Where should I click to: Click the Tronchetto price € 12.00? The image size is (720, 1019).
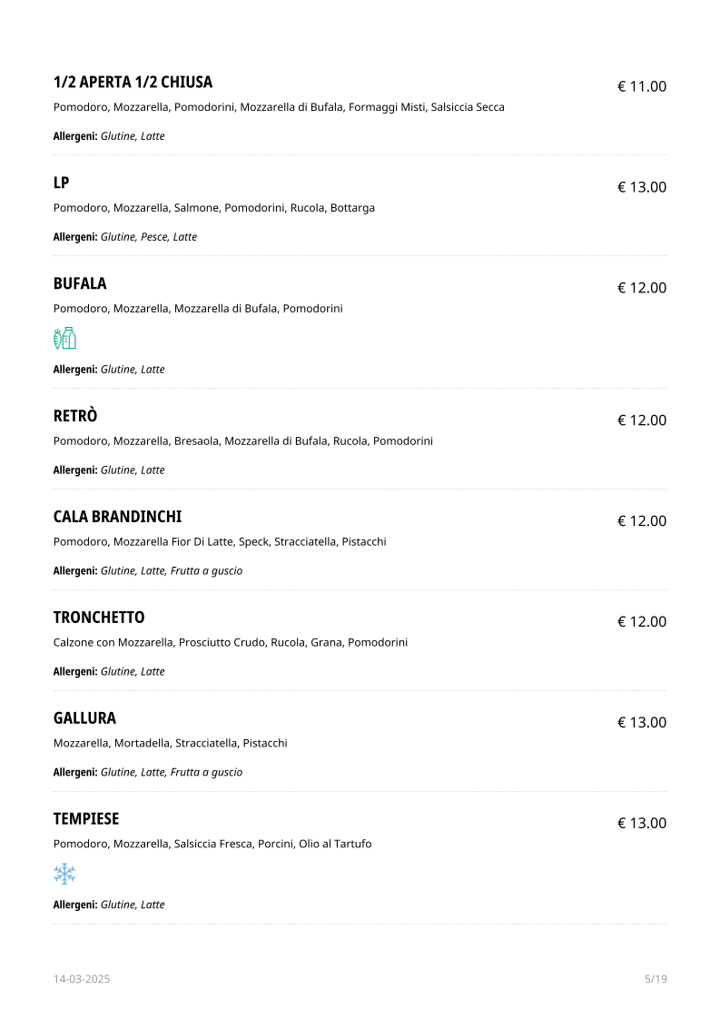642,622
